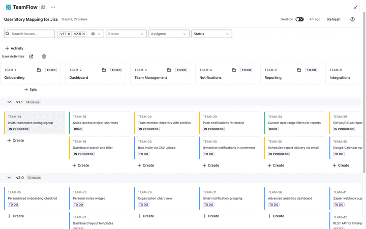This screenshot has height=229, width=366.
Task: Open TEAM-26 Organization chart view card
Action: tap(165, 198)
